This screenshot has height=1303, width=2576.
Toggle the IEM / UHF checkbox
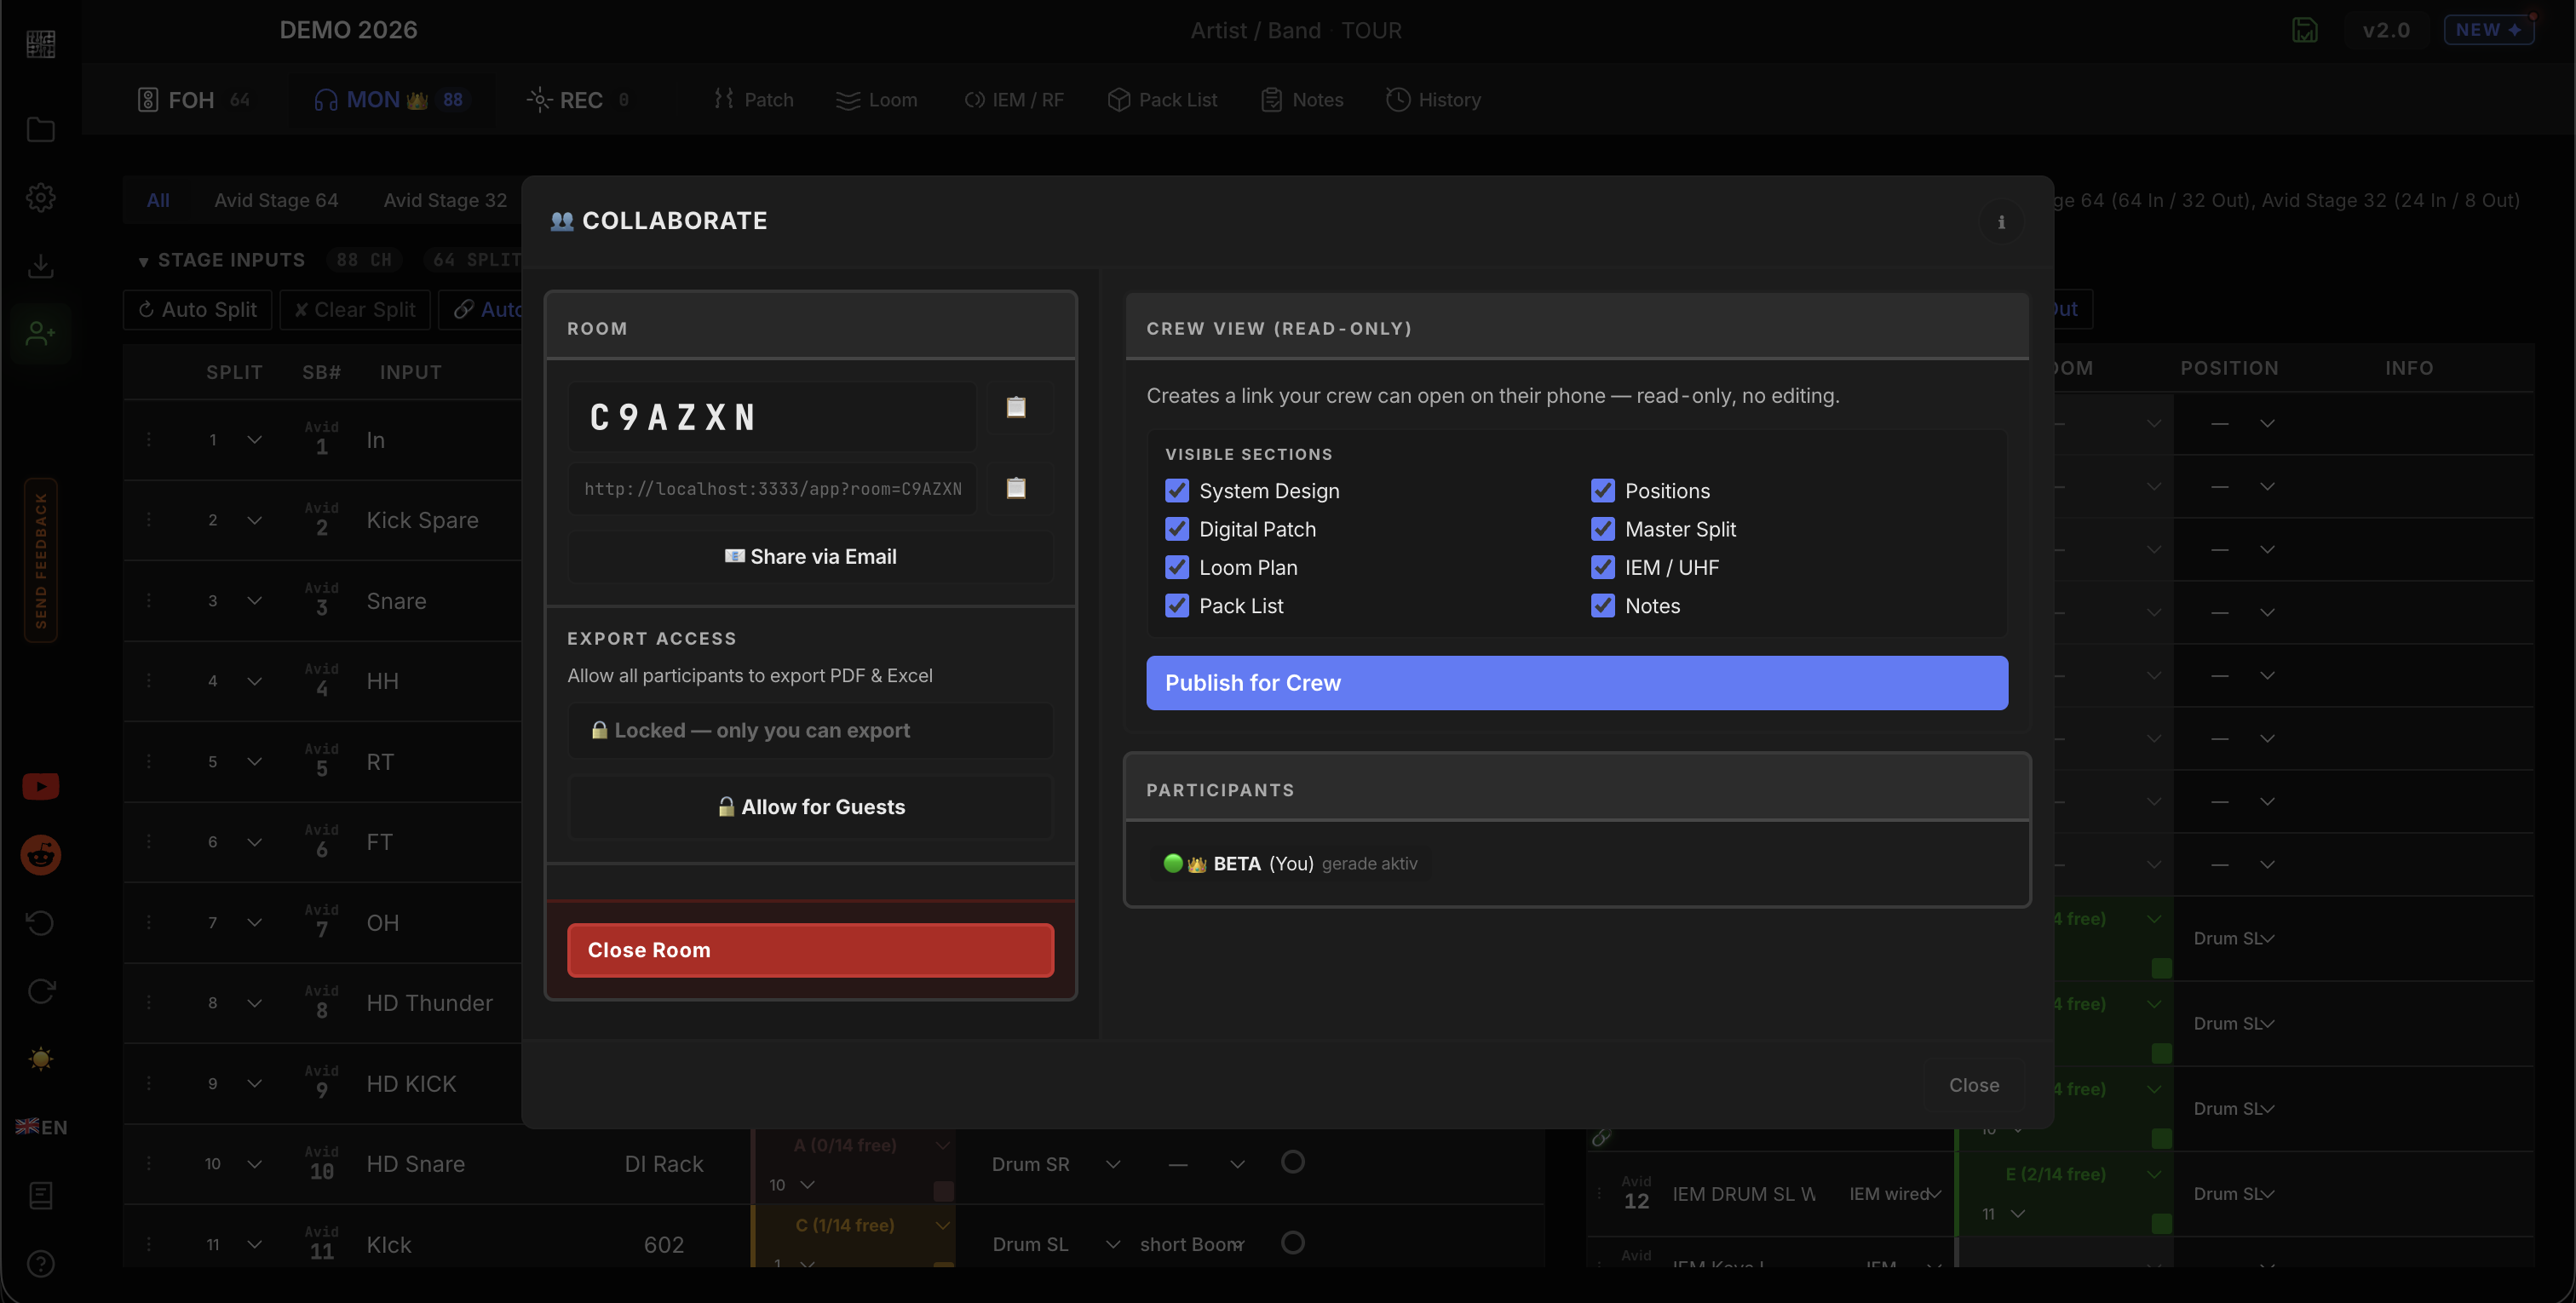point(1603,567)
